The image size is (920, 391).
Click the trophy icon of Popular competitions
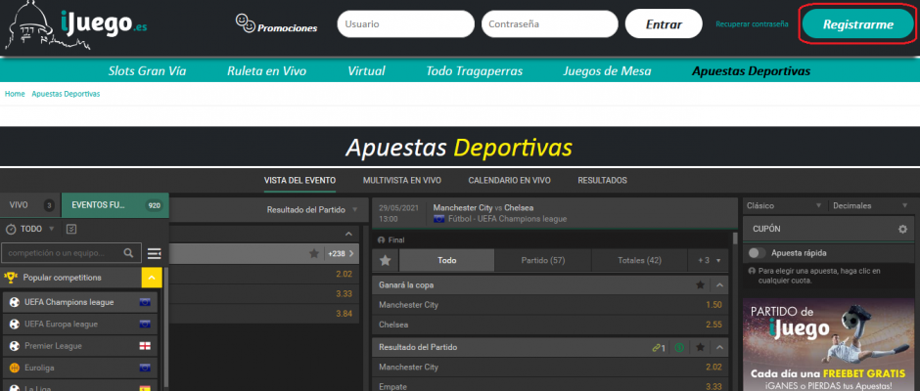click(x=10, y=278)
